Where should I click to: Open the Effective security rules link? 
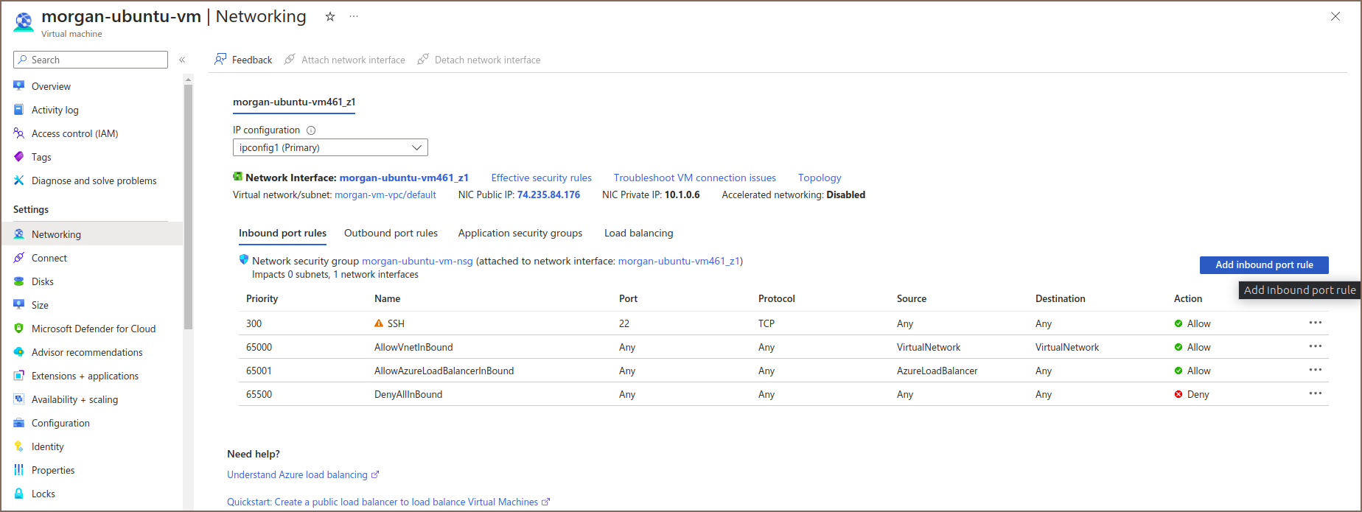pos(541,178)
